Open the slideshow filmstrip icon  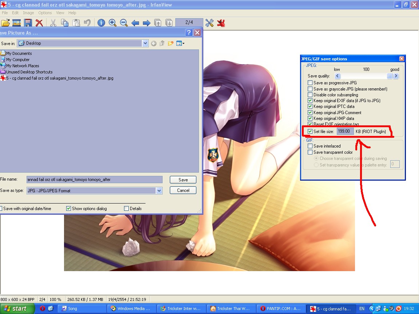point(17,23)
